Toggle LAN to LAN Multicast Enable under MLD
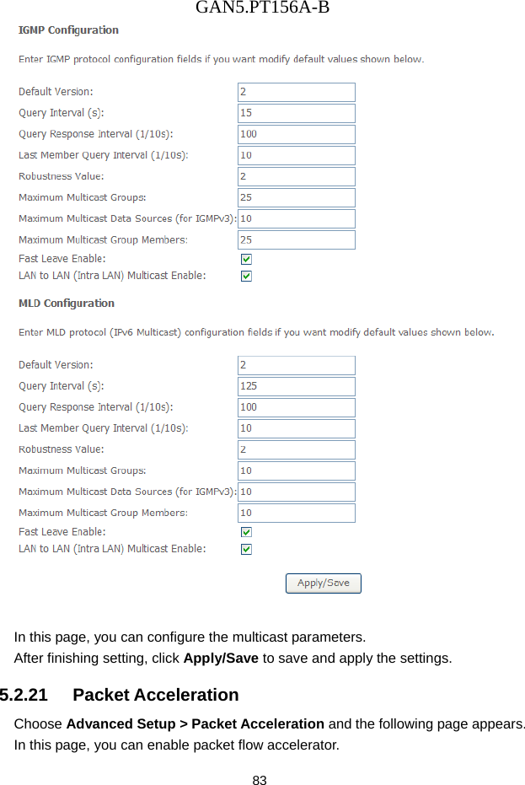Image resolution: width=525 pixels, height=785 pixels. tap(246, 549)
